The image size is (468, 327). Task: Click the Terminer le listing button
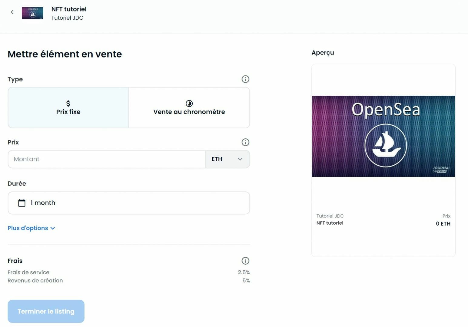46,311
